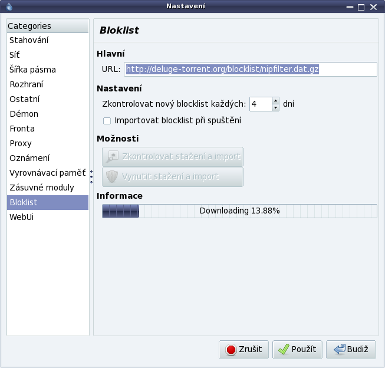Enable Importovat blocklist při spuštění checkbox
Image resolution: width=385 pixels, height=368 pixels.
(x=107, y=121)
